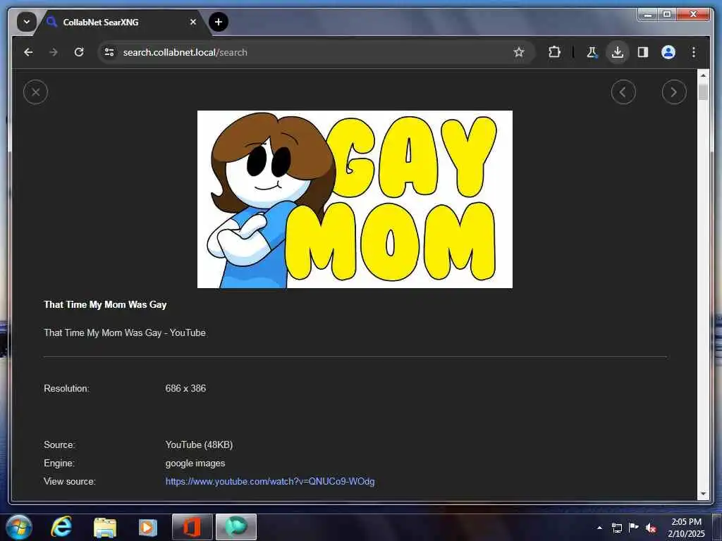Open the muted volume tray icon
Screen dimensions: 722x541
651,528
